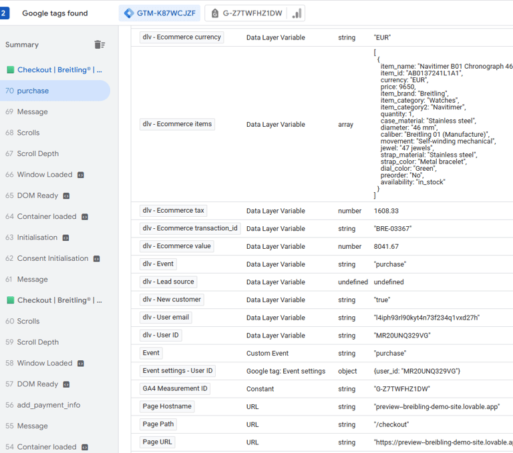513x453 pixels.
Task: Click the code icon beside DOM Ready 65
Action: click(x=66, y=196)
